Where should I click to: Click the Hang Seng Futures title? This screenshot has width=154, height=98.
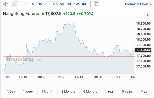[x=21, y=14]
